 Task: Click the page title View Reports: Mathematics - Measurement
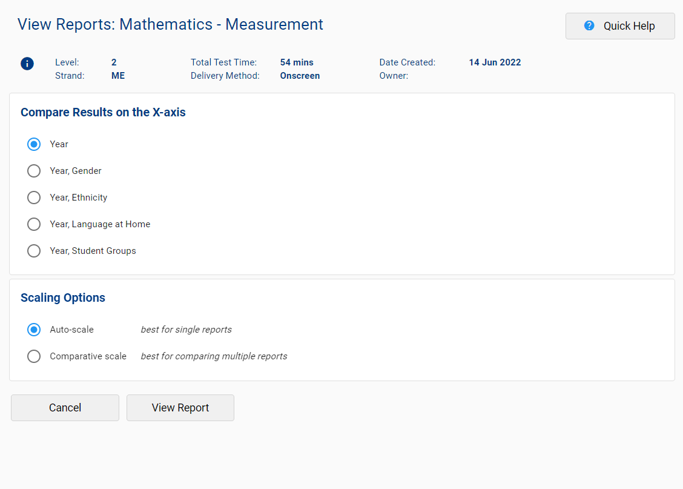[170, 25]
